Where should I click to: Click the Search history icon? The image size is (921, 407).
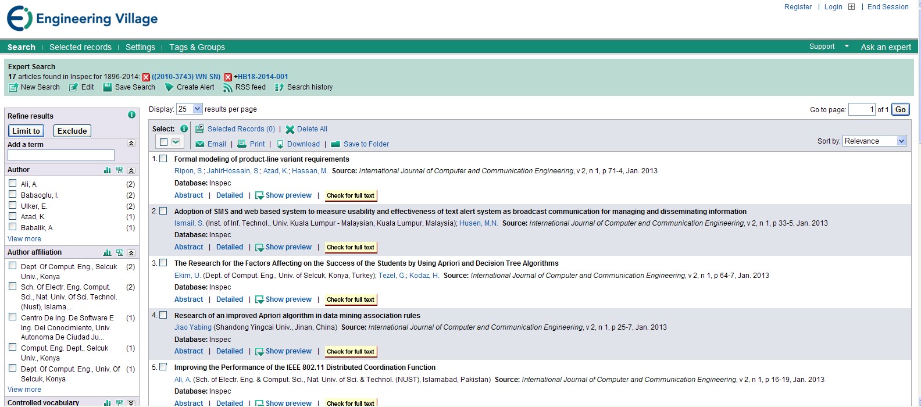(x=279, y=87)
